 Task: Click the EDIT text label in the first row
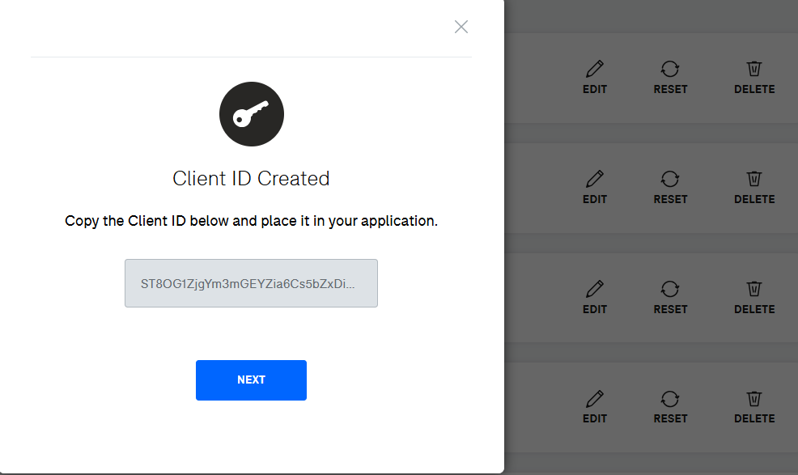[x=595, y=89]
